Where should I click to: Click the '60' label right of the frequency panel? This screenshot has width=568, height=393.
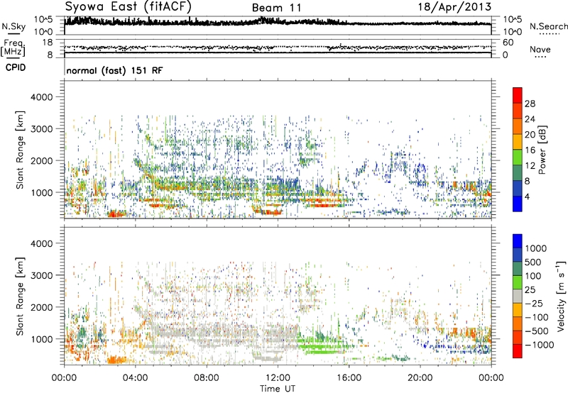tap(508, 43)
